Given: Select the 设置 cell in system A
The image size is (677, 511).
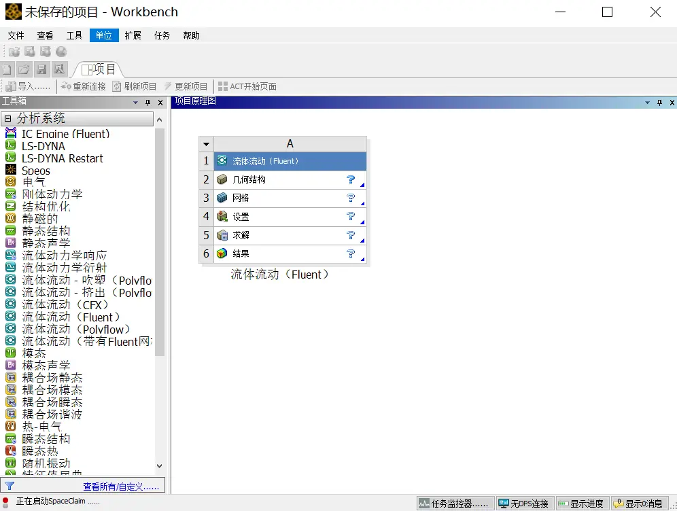Looking at the screenshot, I should [290, 217].
